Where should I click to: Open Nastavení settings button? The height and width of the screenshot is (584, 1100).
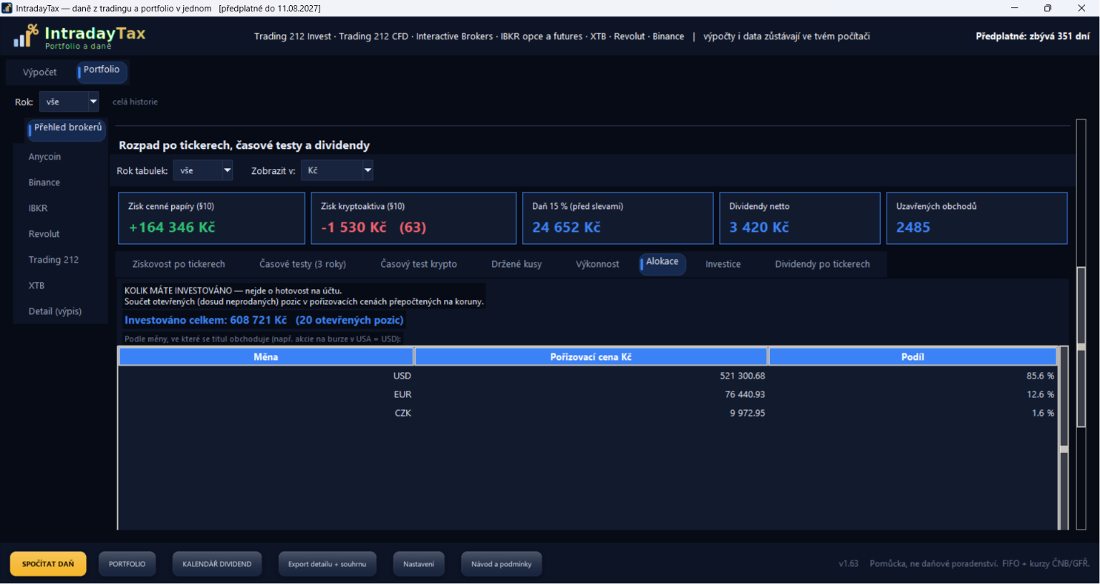pyautogui.click(x=418, y=564)
